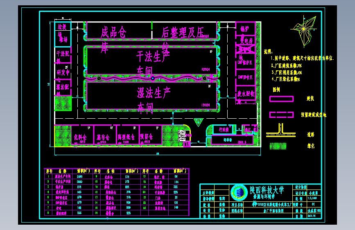The image size is (355, 230).
Task: Click the yellow road T-junction legend symbol
Action: coord(281,131)
